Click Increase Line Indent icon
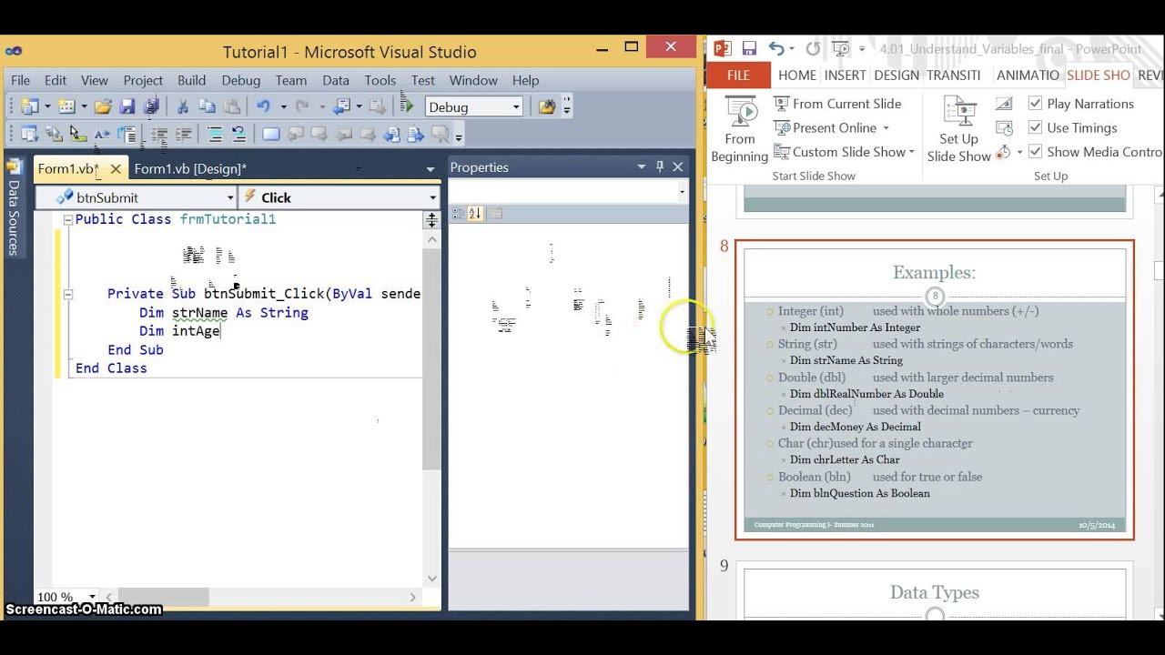This screenshot has height=655, width=1165. pos(184,135)
